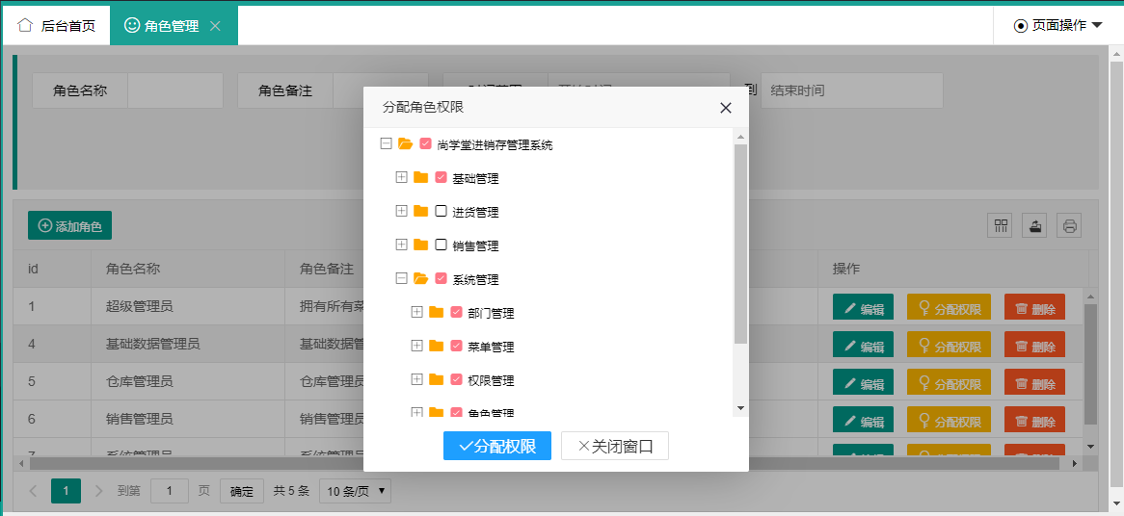The height and width of the screenshot is (516, 1124).
Task: Click the 角色名称 input field
Action: tap(174, 90)
